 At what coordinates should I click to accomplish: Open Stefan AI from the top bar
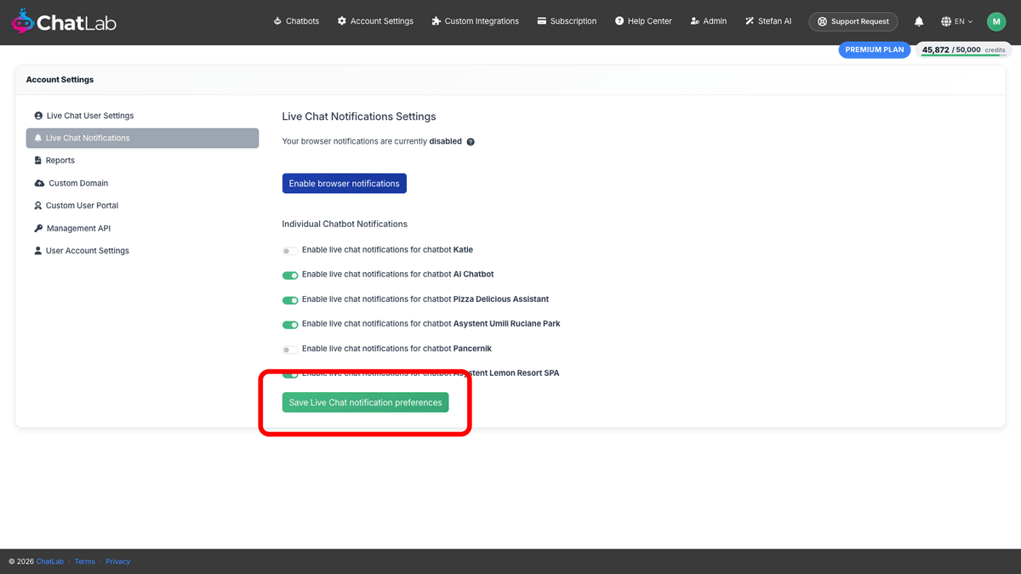coord(767,21)
